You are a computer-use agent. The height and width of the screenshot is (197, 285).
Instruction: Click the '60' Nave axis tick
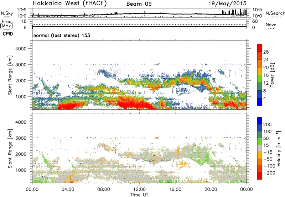tap(255, 21)
